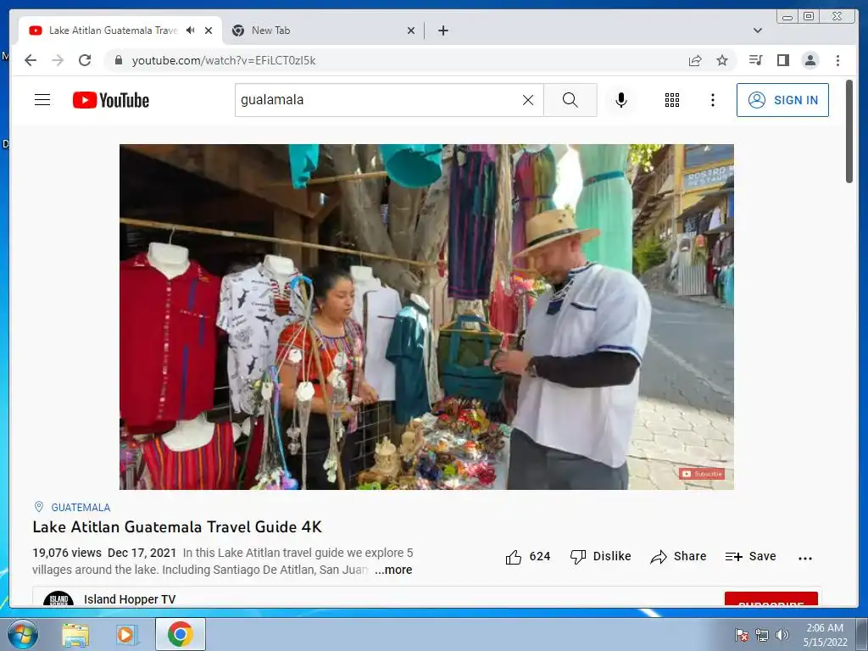Share this page from the address bar
Viewport: 868px width, 651px height.
pos(695,60)
